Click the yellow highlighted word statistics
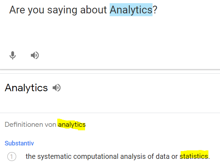Image resolution: width=220 pixels, height=162 pixels. click(194, 156)
